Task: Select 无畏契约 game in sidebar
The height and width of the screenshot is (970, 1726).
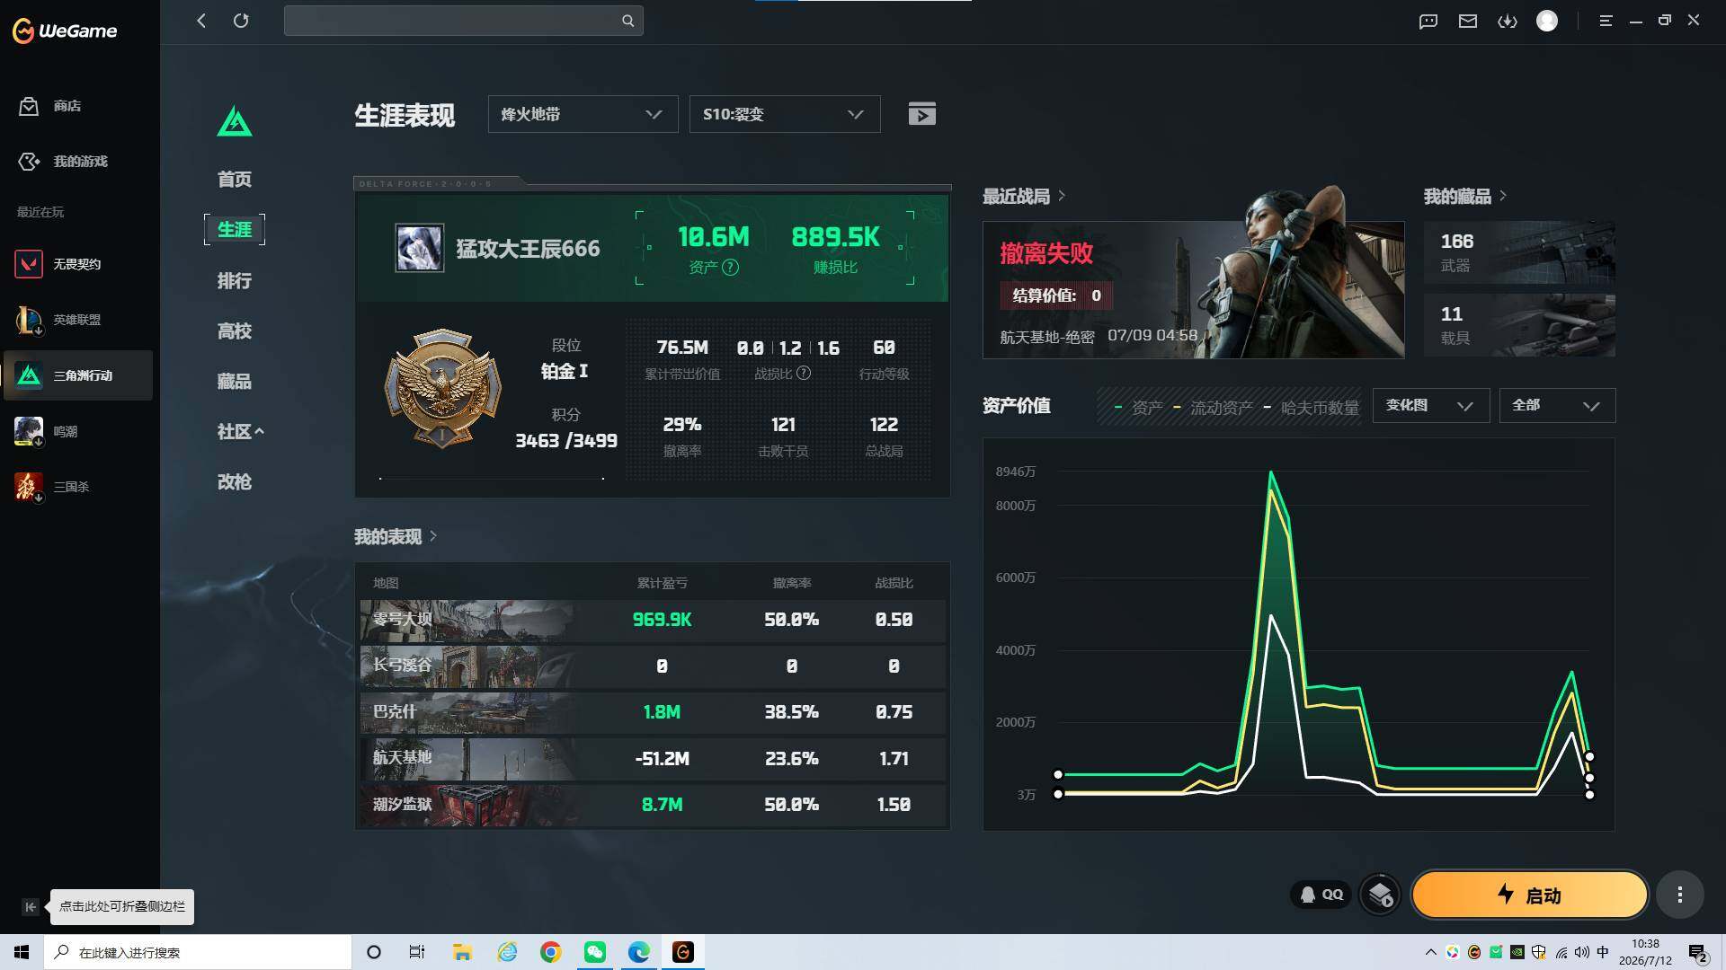Action: (x=79, y=264)
